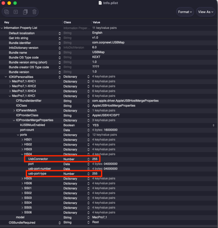Open key popup arrows for Bundle identifier
This screenshot has height=228, width=218.
pyautogui.click(x=60, y=43)
